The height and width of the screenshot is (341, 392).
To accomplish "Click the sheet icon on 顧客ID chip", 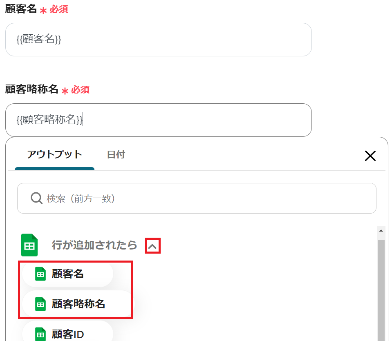I will [x=40, y=334].
